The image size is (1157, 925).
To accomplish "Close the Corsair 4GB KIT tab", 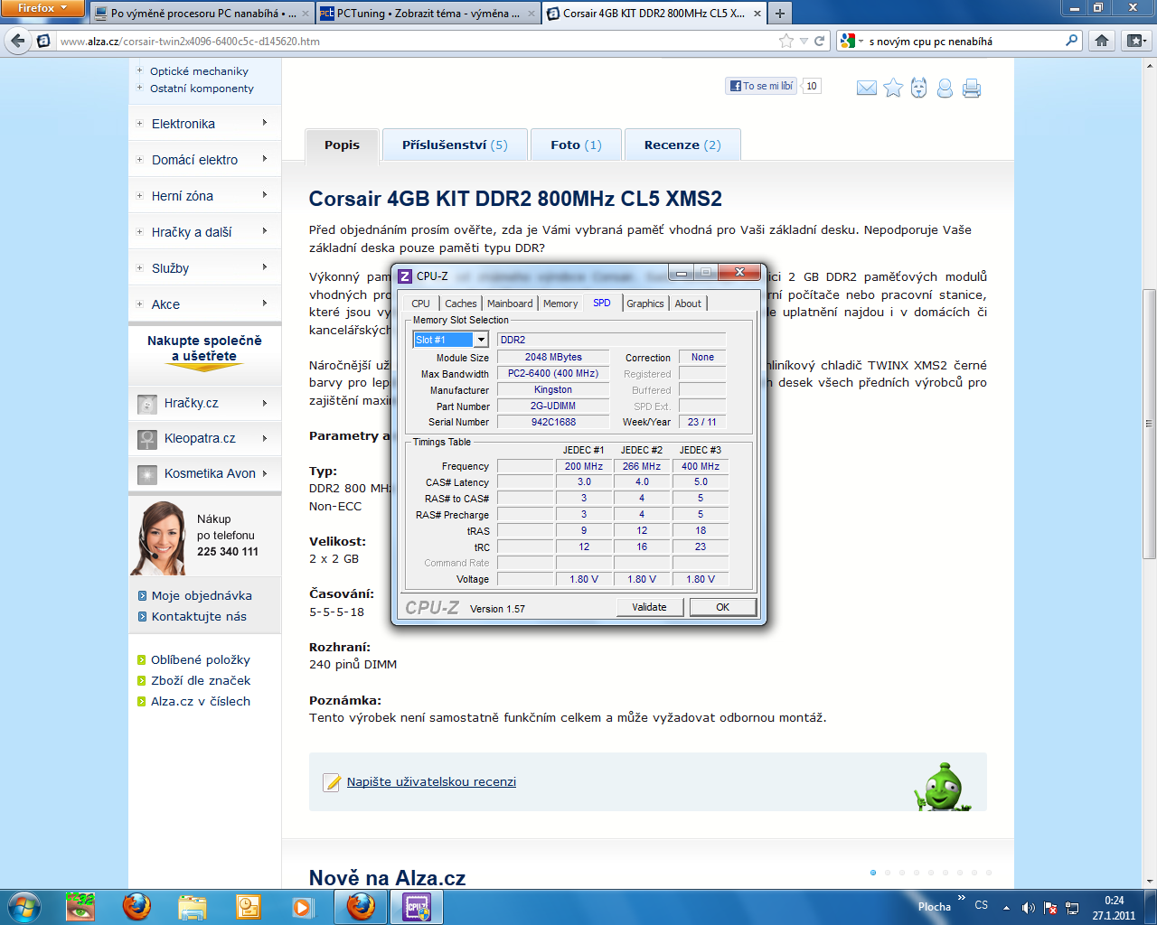I will click(757, 14).
